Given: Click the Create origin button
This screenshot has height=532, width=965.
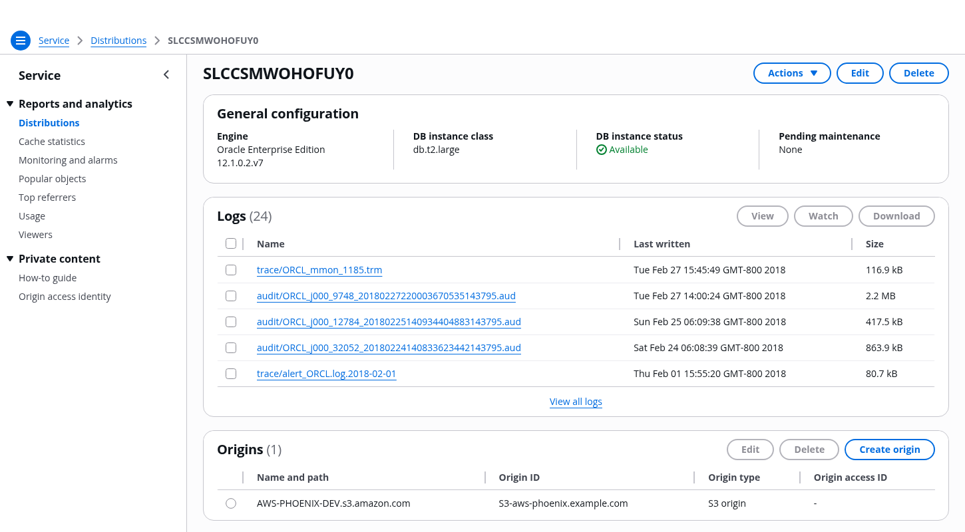Looking at the screenshot, I should point(889,450).
